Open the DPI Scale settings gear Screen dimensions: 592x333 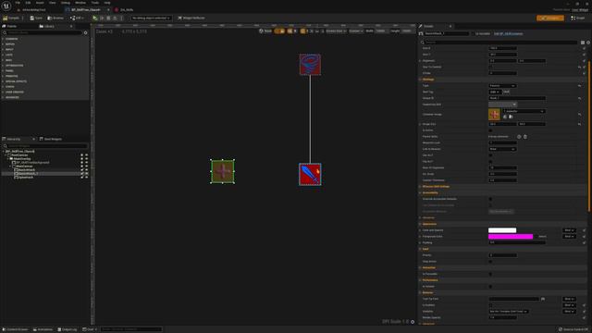point(413,322)
